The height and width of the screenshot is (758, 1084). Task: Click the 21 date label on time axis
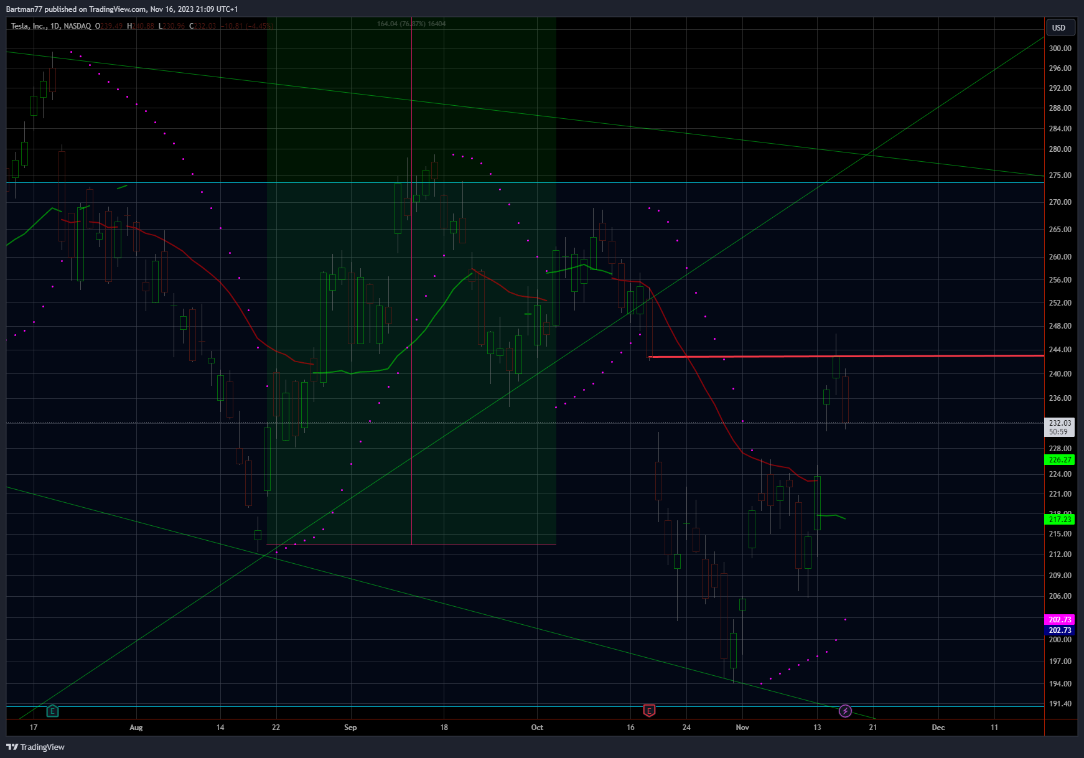tap(873, 728)
